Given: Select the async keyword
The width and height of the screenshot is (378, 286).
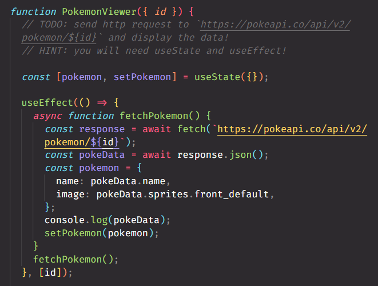Looking at the screenshot, I should click(x=47, y=116).
